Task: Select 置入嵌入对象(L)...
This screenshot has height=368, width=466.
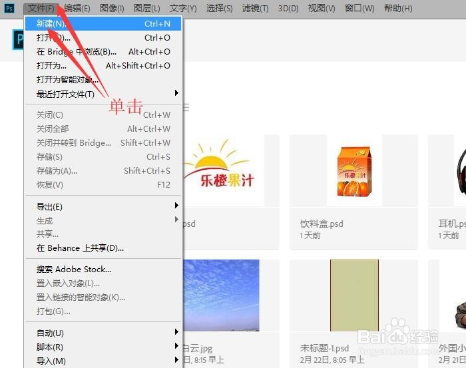Action: coord(103,283)
